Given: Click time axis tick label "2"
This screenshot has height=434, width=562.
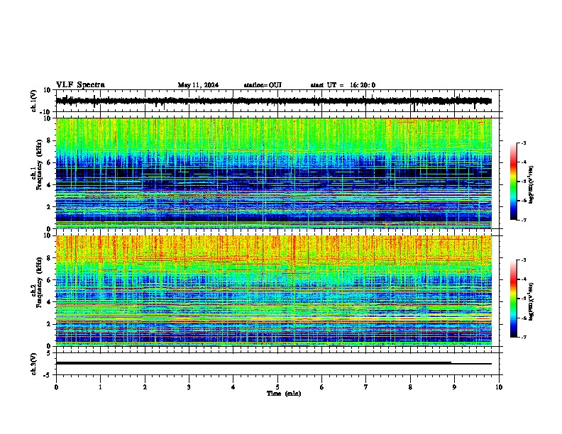Looking at the screenshot, I should click(x=145, y=387).
